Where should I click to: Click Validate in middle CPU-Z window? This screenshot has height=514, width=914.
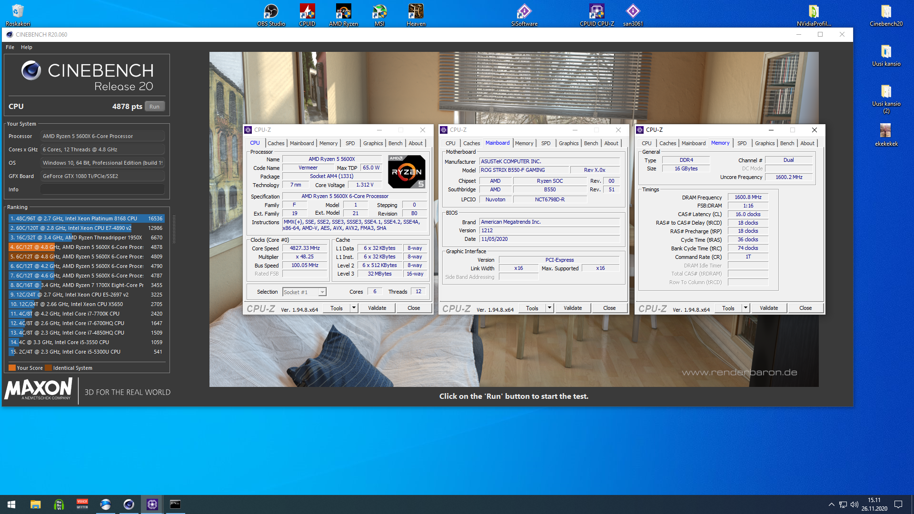(573, 308)
